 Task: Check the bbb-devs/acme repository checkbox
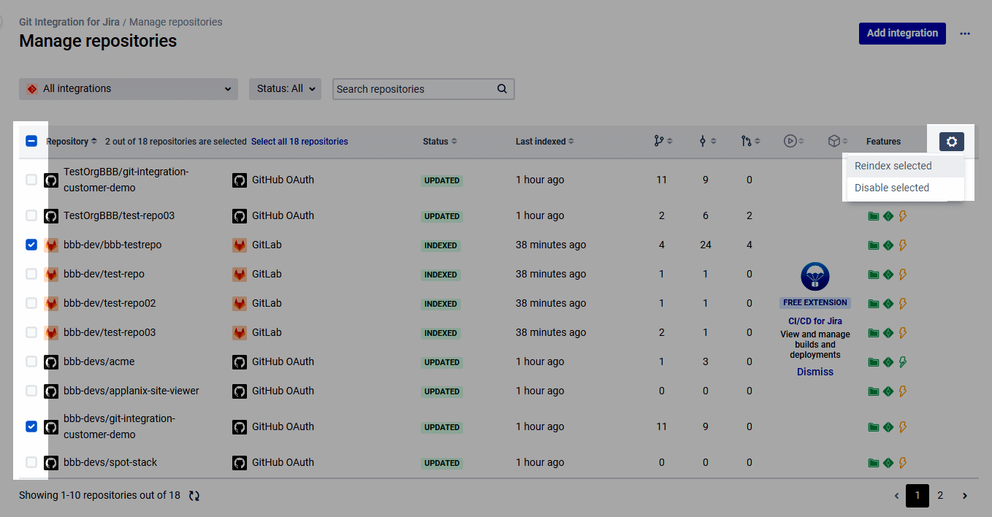pyautogui.click(x=31, y=361)
